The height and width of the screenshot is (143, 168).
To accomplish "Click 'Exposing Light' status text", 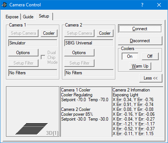I will 125,95.
